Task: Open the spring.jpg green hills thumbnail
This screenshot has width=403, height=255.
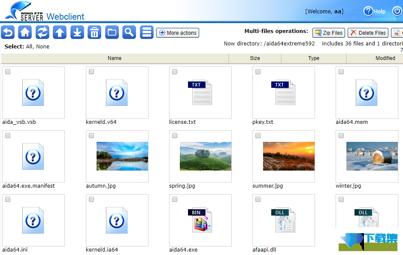Action: 206,156
